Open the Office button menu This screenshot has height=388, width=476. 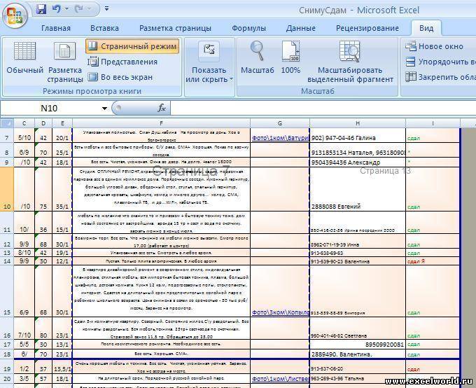(15, 15)
